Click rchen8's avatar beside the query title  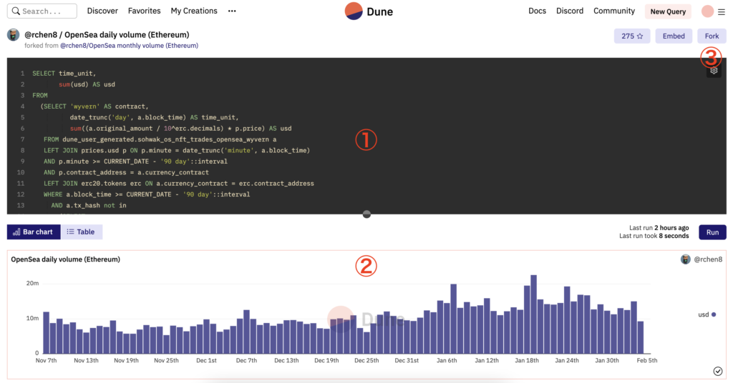coord(14,36)
